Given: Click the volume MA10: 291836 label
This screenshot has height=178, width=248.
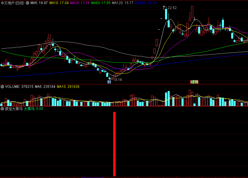Looking at the screenshot, I should click(x=68, y=87).
